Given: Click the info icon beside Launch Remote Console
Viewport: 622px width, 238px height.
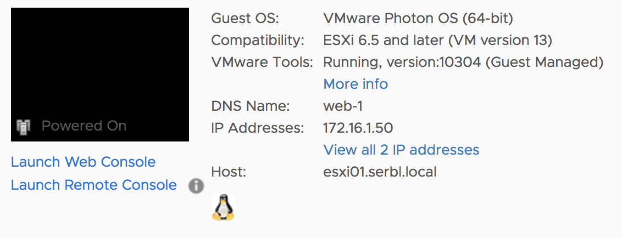Looking at the screenshot, I should (196, 186).
